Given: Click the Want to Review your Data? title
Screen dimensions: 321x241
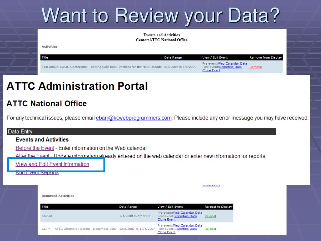Looking at the screenshot, I should pyautogui.click(x=160, y=15).
